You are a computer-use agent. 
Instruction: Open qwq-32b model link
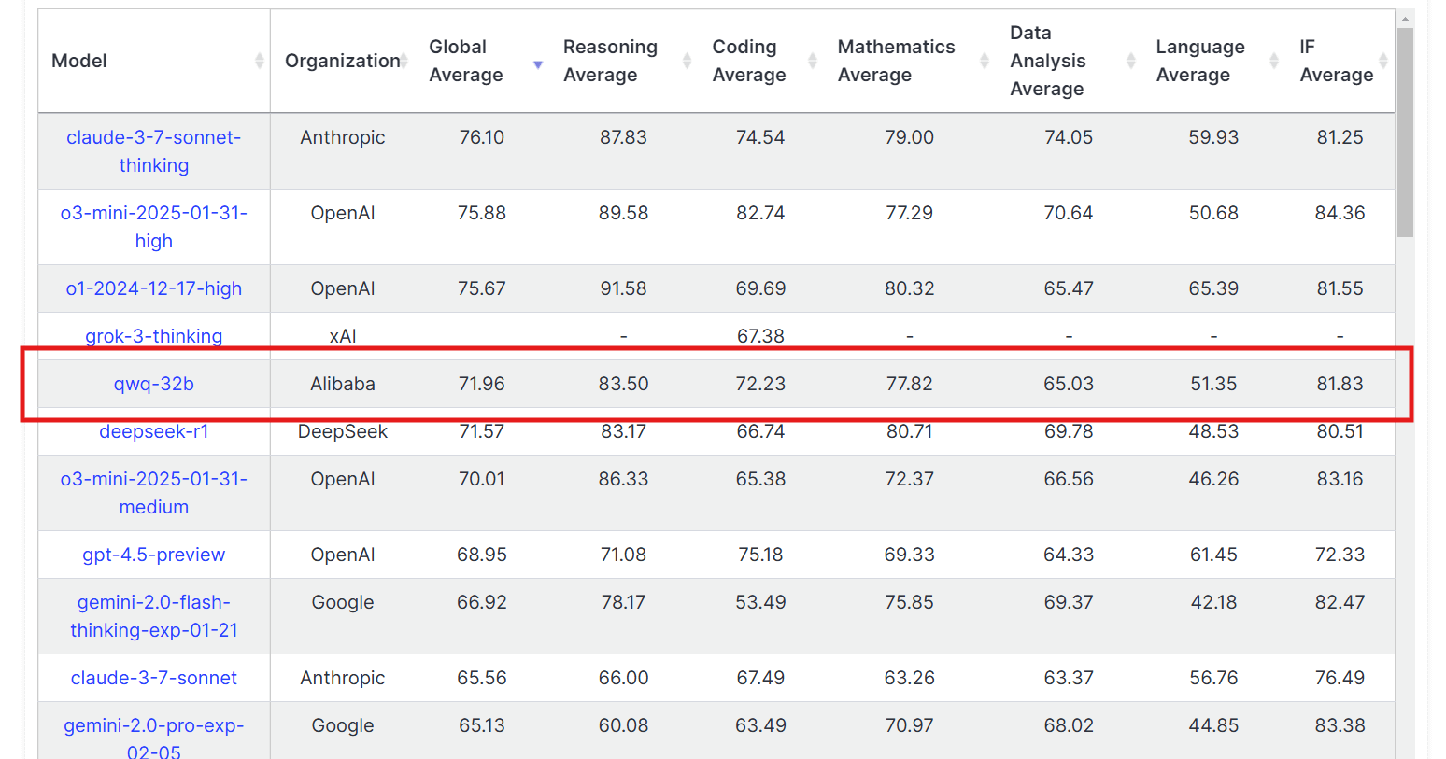[x=154, y=384]
